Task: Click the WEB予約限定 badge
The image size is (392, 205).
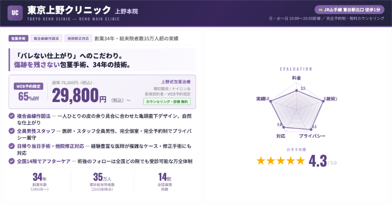Action: click(29, 86)
